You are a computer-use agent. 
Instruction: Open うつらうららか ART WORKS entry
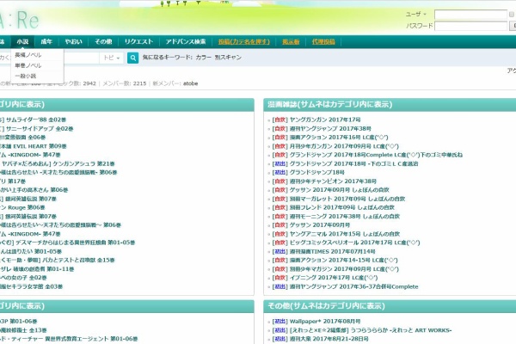coord(371,330)
